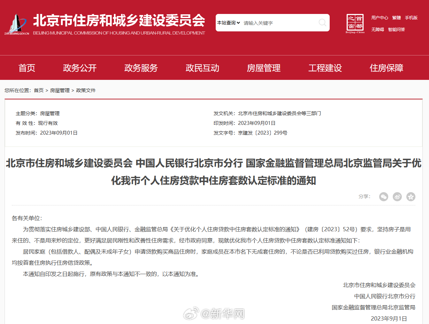
Task: Click the 分享 label
Action: click(x=365, y=197)
